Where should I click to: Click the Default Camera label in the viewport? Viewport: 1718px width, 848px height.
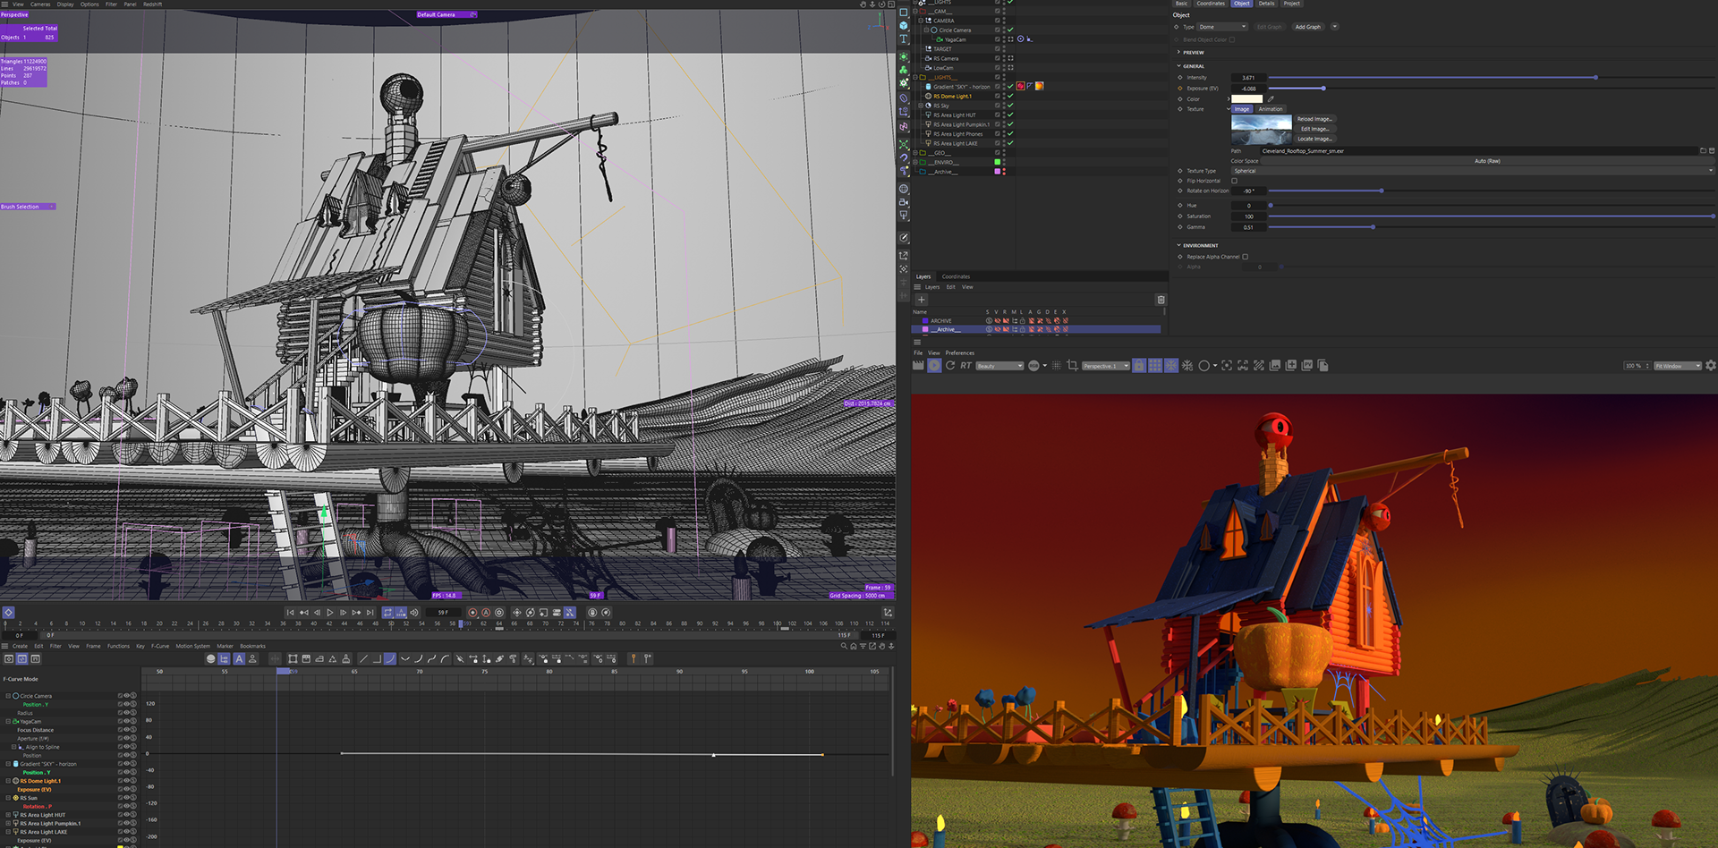click(436, 14)
